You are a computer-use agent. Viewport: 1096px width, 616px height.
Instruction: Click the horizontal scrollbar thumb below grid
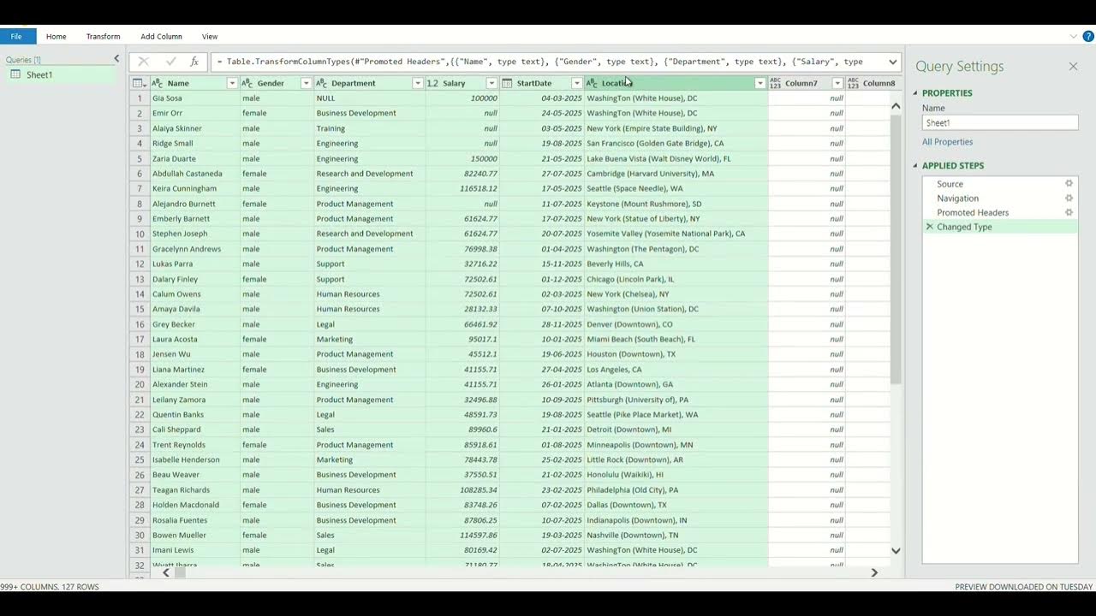(180, 572)
